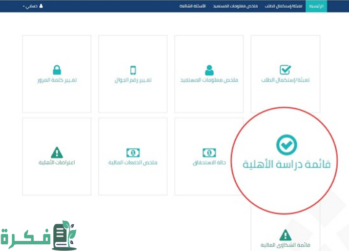This screenshot has height=251, width=349.
Task: Open تعبئة/إستكمال الطلب in top navigation bar
Action: [x=283, y=6]
